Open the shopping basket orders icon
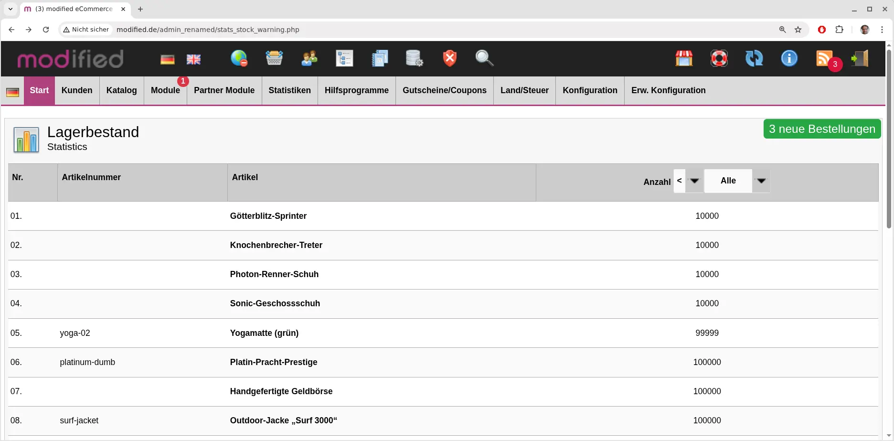 [x=274, y=58]
